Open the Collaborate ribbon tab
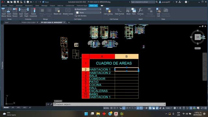The image size is (208, 117). pos(70,6)
